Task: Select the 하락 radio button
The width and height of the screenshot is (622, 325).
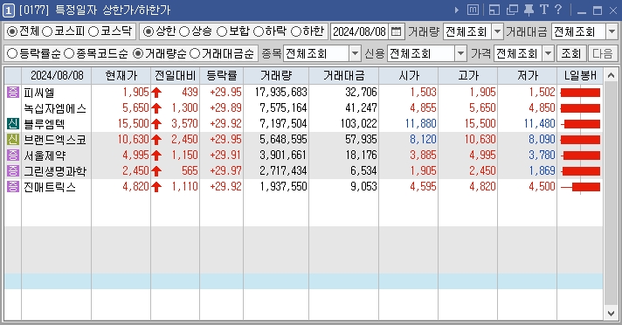Action: click(x=259, y=31)
